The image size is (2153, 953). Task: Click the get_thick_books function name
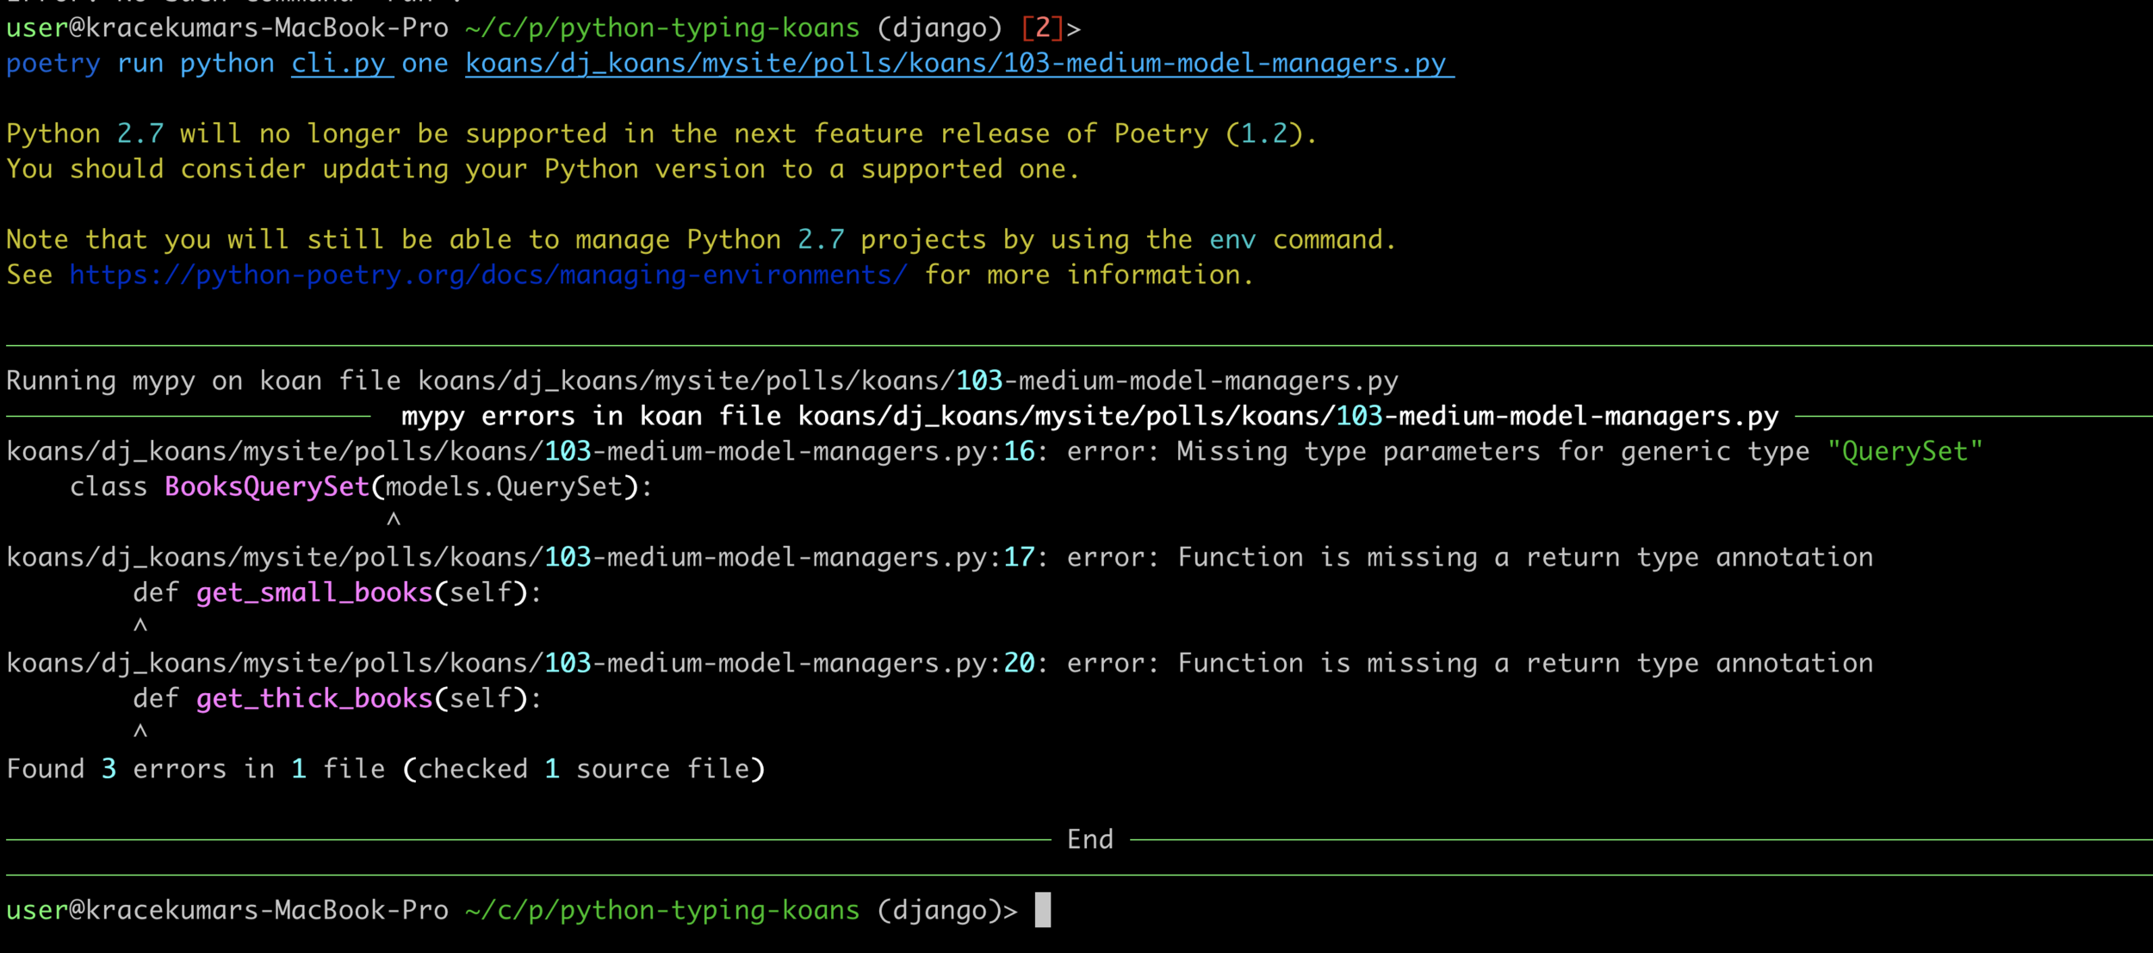(313, 699)
